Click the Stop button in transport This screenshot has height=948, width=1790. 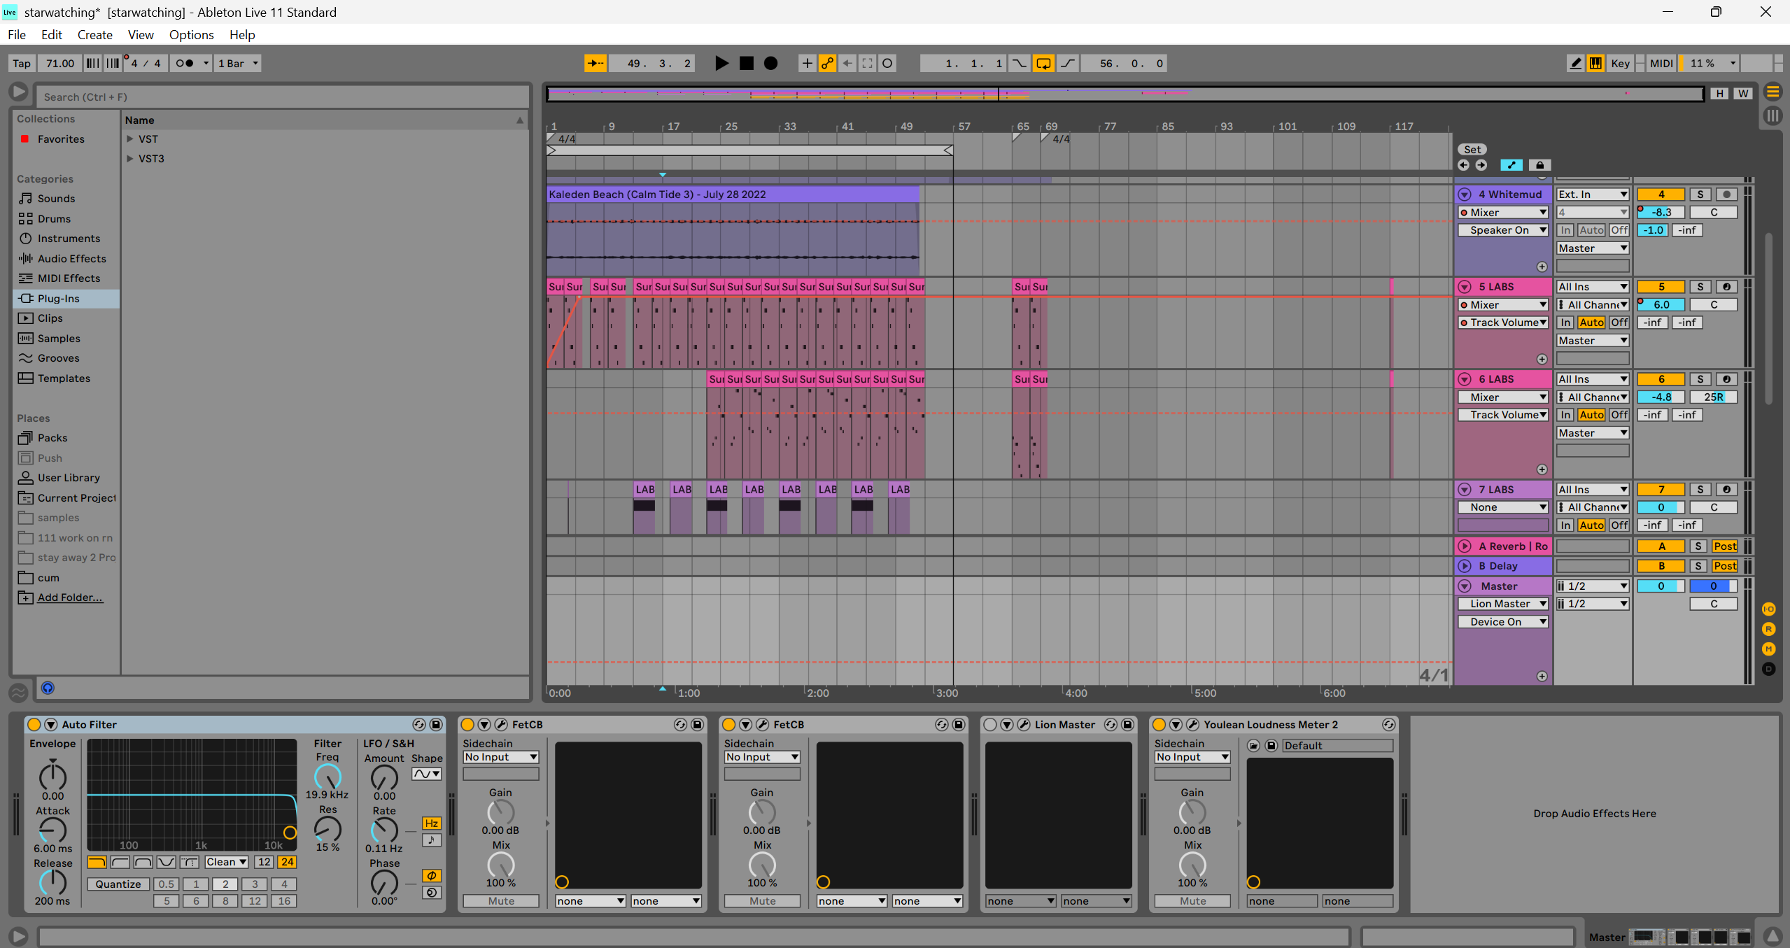(747, 63)
